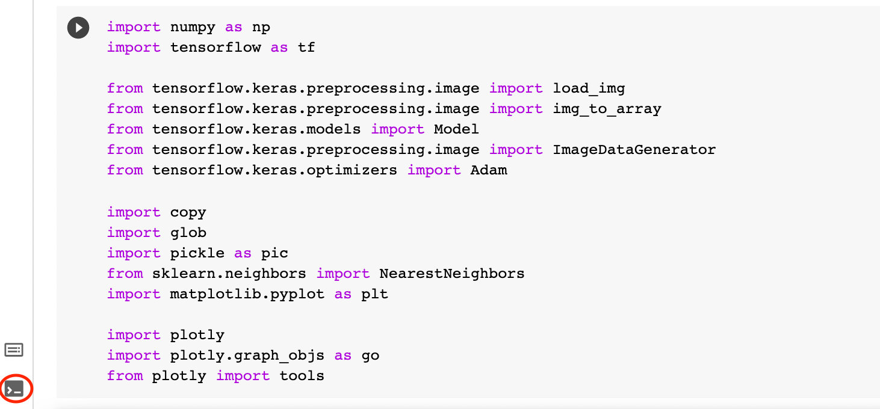The image size is (880, 409).
Task: Click the plotly tools import line
Action: (214, 375)
